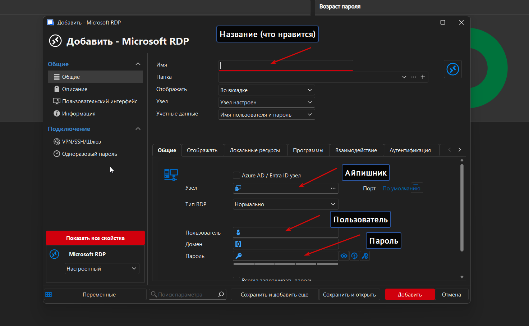Viewport: 529px width, 326px height.
Task: Click ellipsis button in Узел host field
Action: [x=333, y=188]
